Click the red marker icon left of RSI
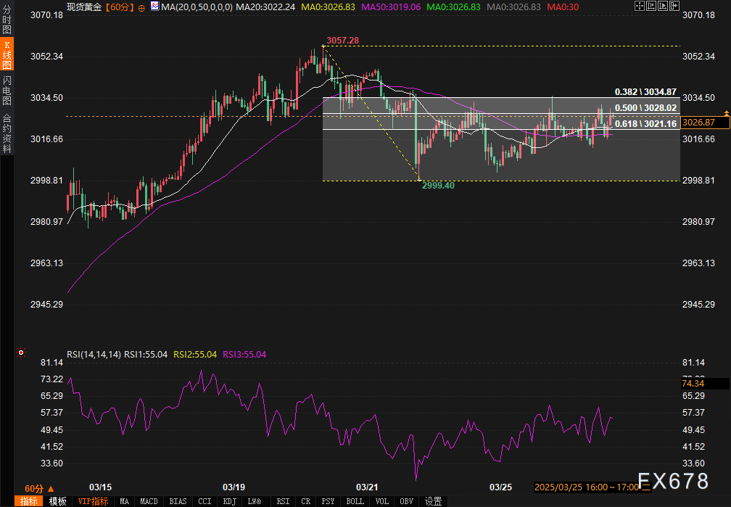This screenshot has height=507, width=731. 20,353
